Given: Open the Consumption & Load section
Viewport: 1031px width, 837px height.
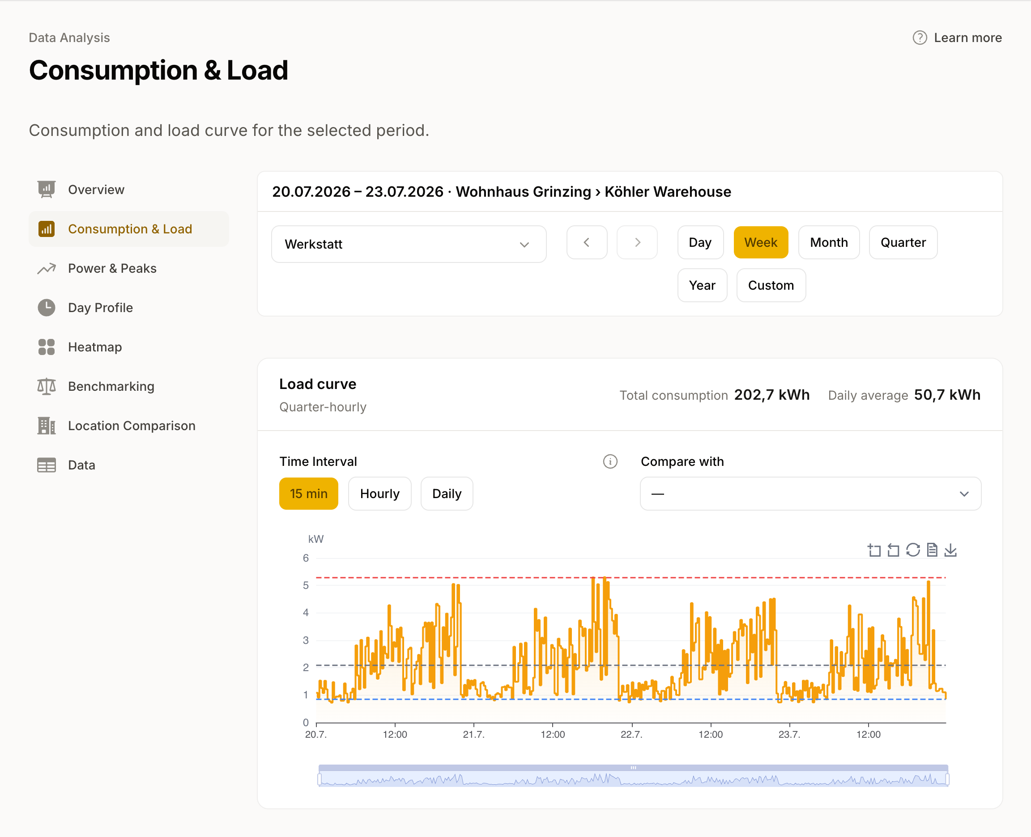Looking at the screenshot, I should 129,229.
